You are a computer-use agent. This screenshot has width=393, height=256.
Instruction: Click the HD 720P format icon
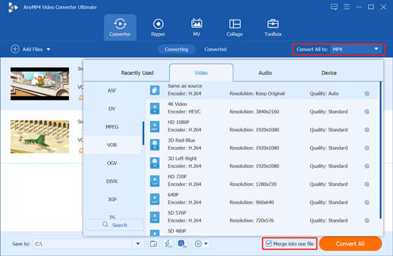point(155,181)
